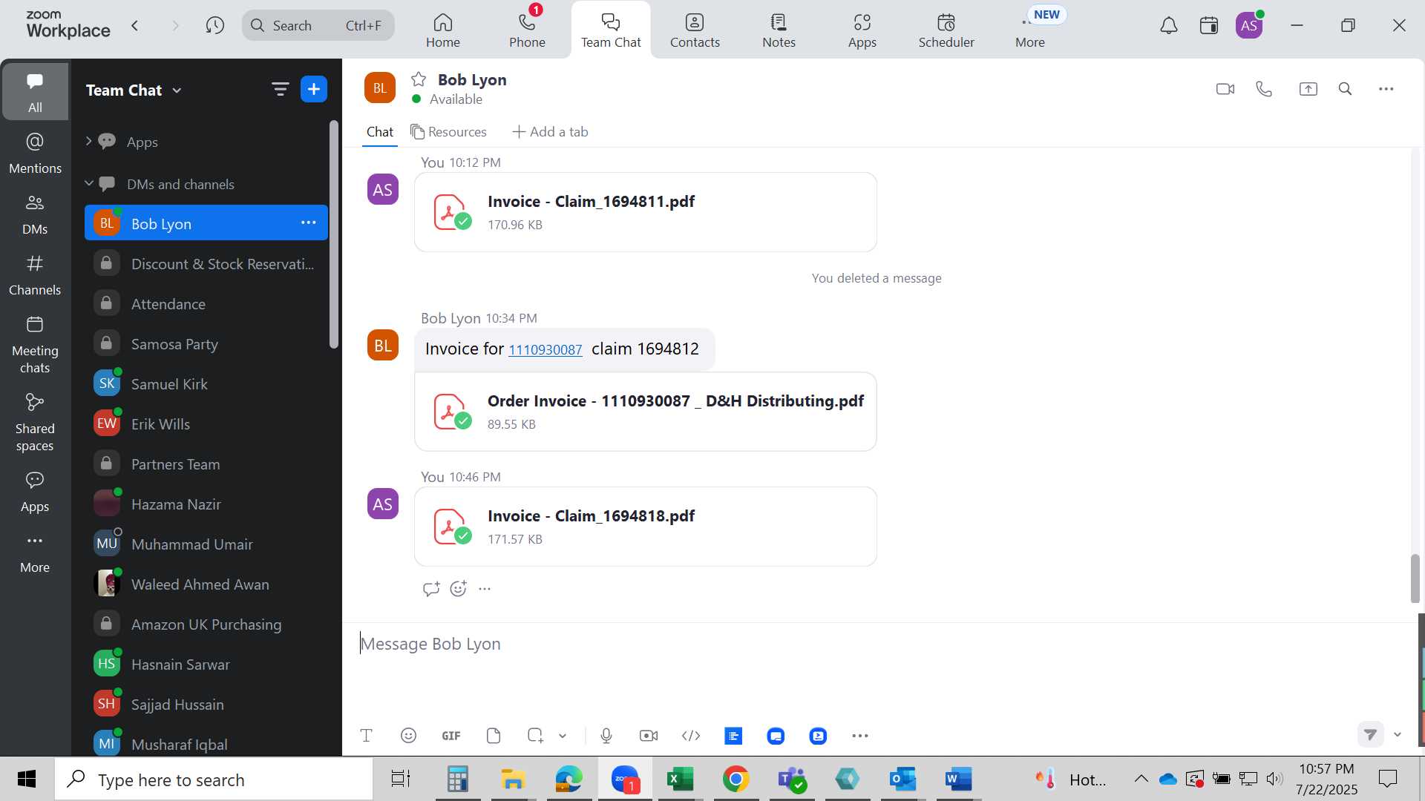This screenshot has width=1425, height=801.
Task: Expand the screenshot options dropdown arrow
Action: [x=563, y=736]
